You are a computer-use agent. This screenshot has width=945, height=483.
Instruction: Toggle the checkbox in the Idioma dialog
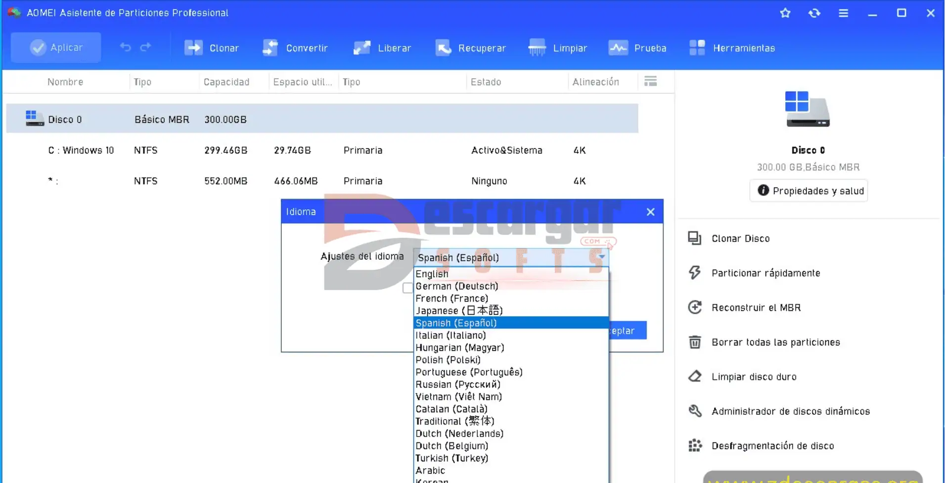(407, 288)
